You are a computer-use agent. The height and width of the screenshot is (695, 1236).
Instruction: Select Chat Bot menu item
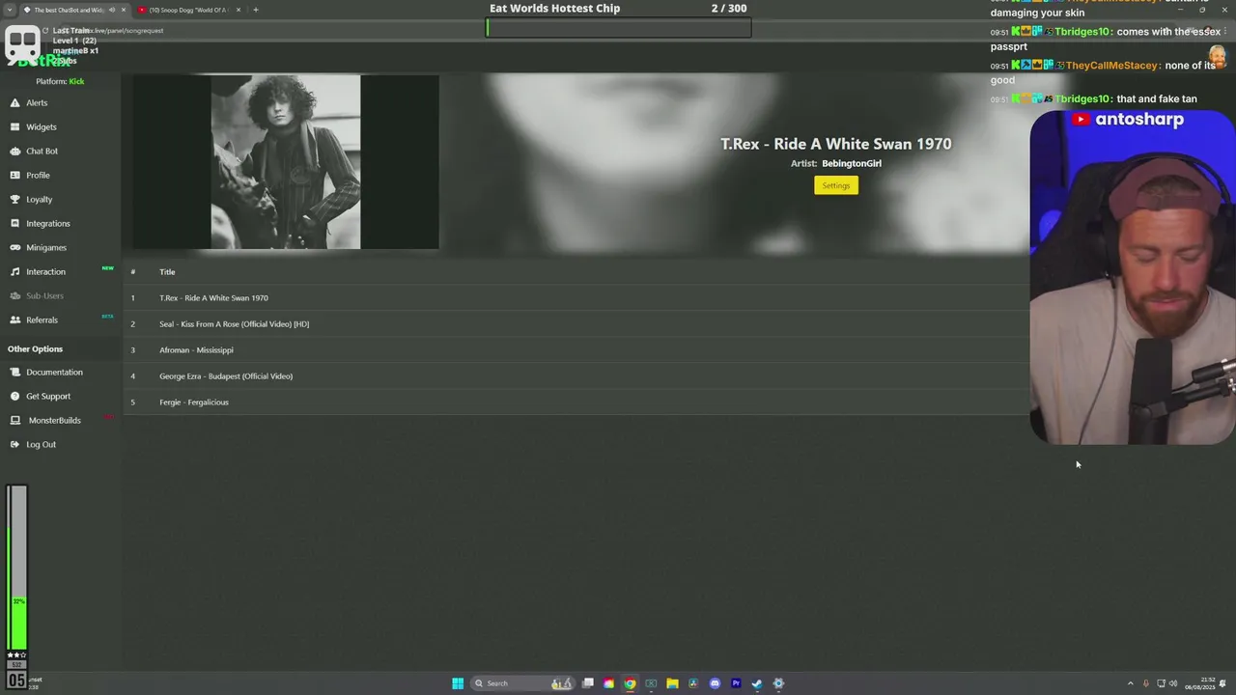point(42,151)
